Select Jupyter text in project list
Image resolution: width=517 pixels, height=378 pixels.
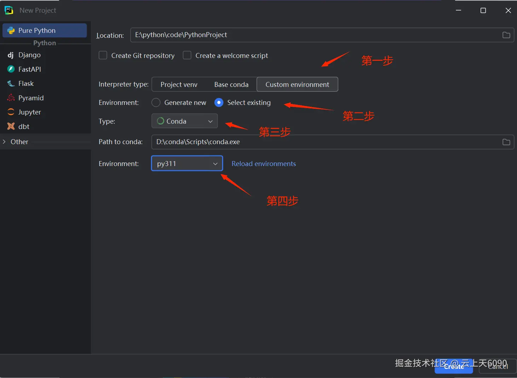[x=30, y=112]
